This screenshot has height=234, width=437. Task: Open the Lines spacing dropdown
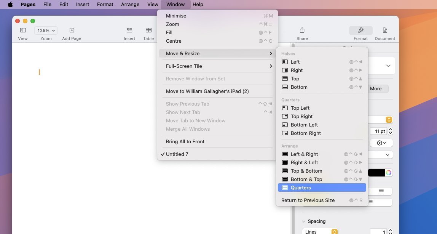(x=320, y=232)
